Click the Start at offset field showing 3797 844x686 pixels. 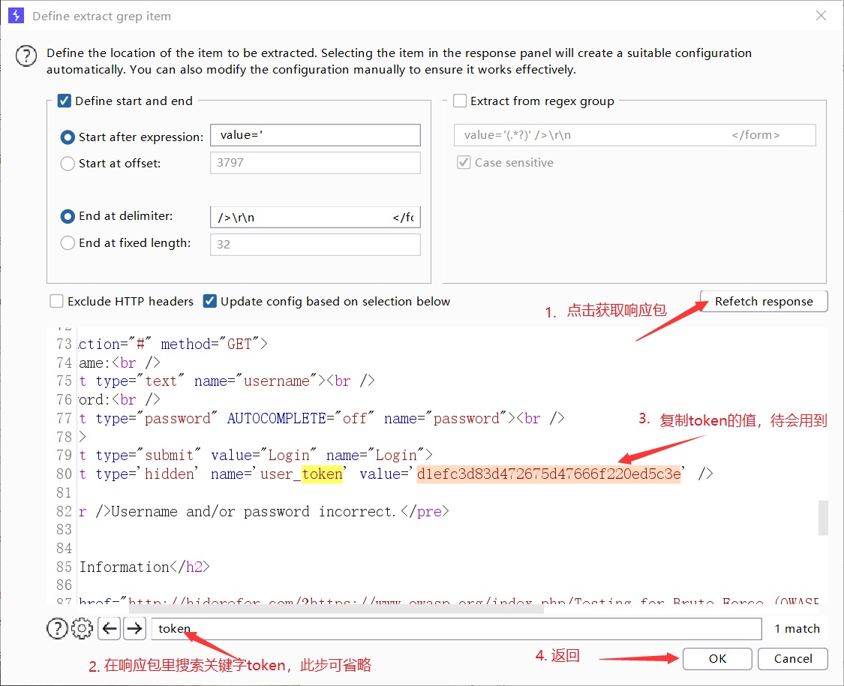click(315, 163)
